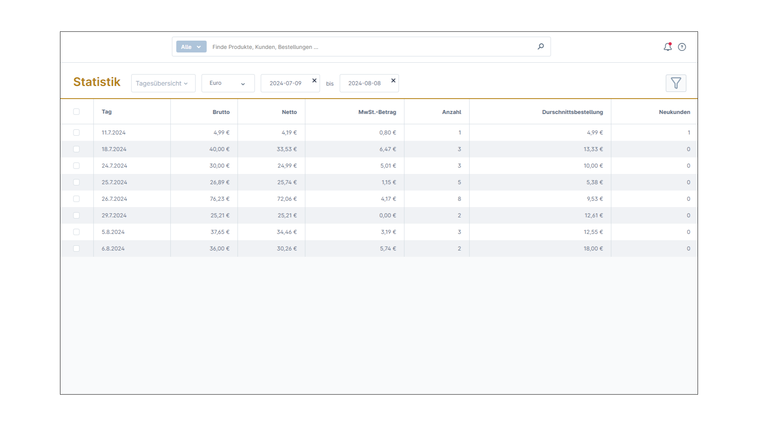Click the MwSt.-Betrag value 5,74 €
Screen dimensions: 758x426
pos(388,248)
